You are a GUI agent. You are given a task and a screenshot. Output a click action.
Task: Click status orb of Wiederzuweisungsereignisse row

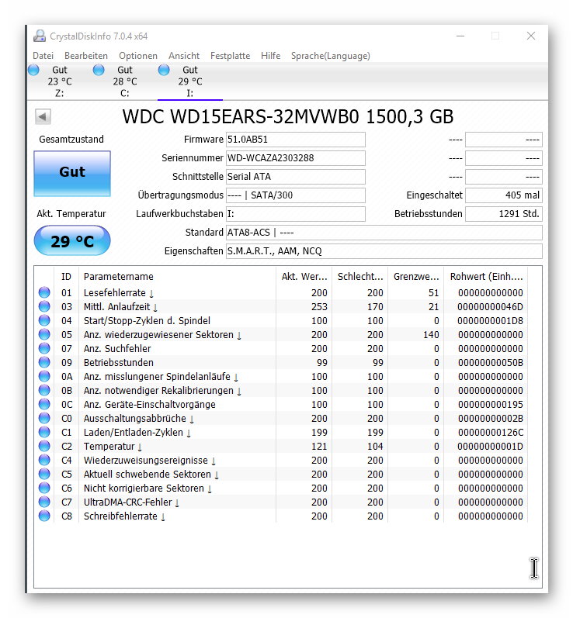pos(44,460)
